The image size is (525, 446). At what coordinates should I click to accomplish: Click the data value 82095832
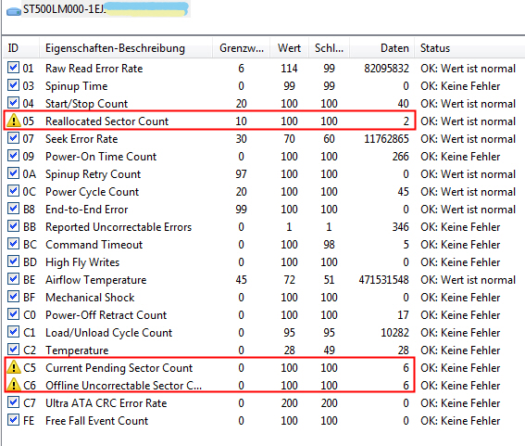coord(386,69)
